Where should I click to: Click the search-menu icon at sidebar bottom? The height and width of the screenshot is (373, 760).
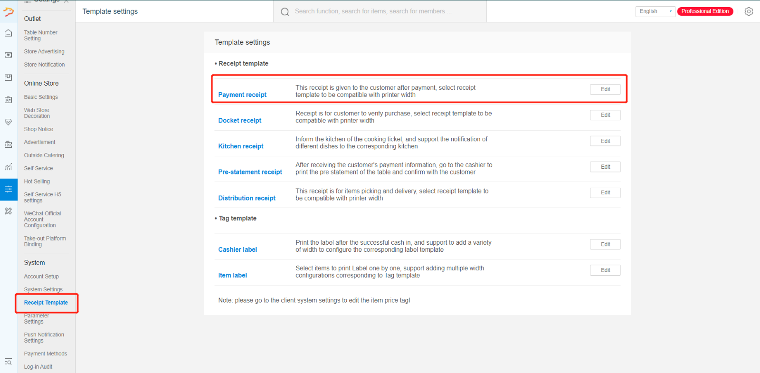8,362
